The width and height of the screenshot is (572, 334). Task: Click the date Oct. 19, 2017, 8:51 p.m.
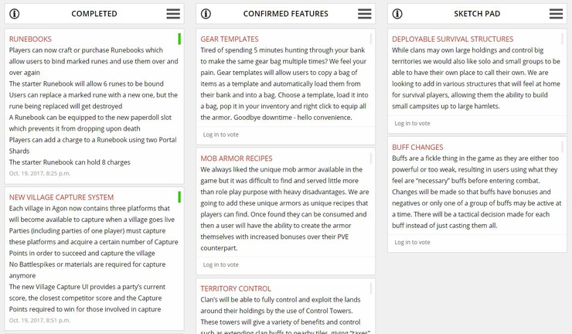(x=39, y=321)
